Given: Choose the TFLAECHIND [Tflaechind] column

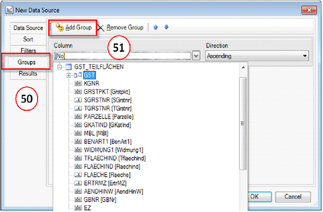Looking at the screenshot, I should (x=115, y=158).
